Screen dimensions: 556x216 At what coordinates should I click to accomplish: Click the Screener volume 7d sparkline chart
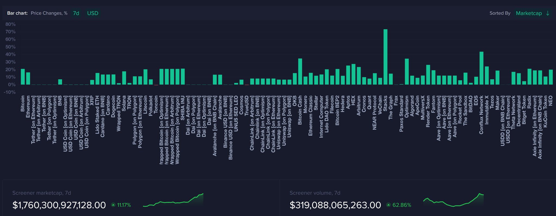pyautogui.click(x=453, y=200)
